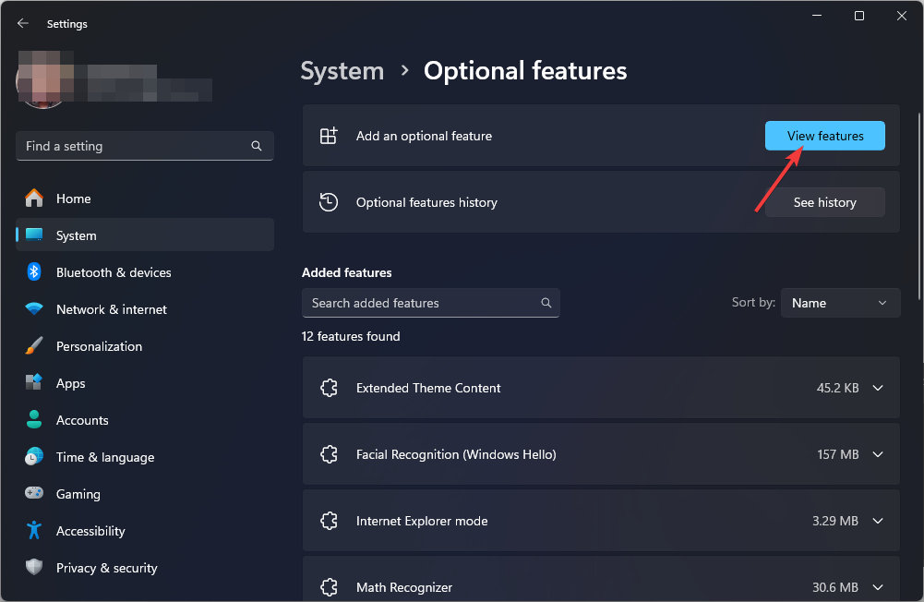Screen dimensions: 924x602
Task: Focus the Search added features field
Action: 420,303
